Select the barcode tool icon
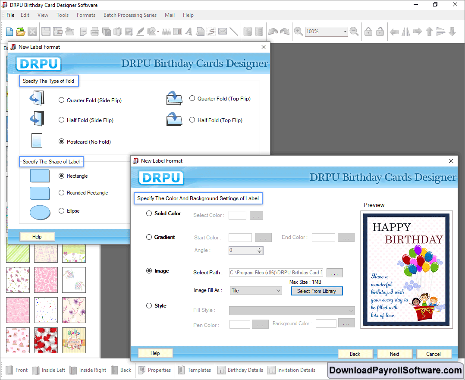 [178, 31]
